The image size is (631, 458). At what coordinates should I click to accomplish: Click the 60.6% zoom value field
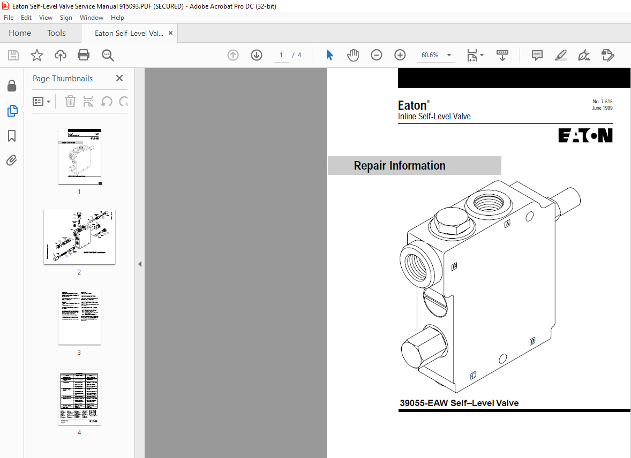point(430,55)
